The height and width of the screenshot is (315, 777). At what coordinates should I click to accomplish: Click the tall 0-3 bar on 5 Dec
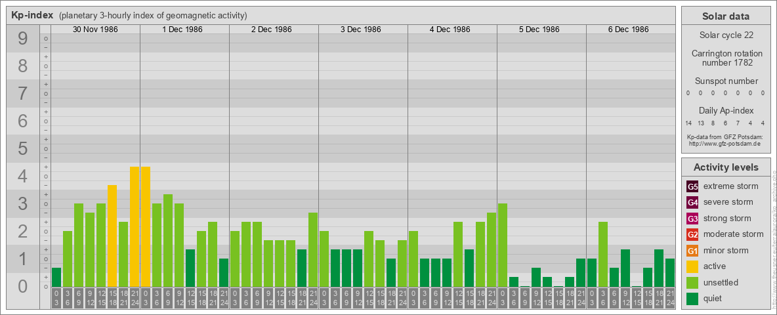click(x=503, y=245)
